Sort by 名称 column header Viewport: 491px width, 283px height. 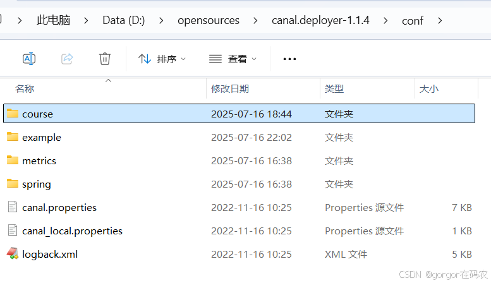[25, 89]
